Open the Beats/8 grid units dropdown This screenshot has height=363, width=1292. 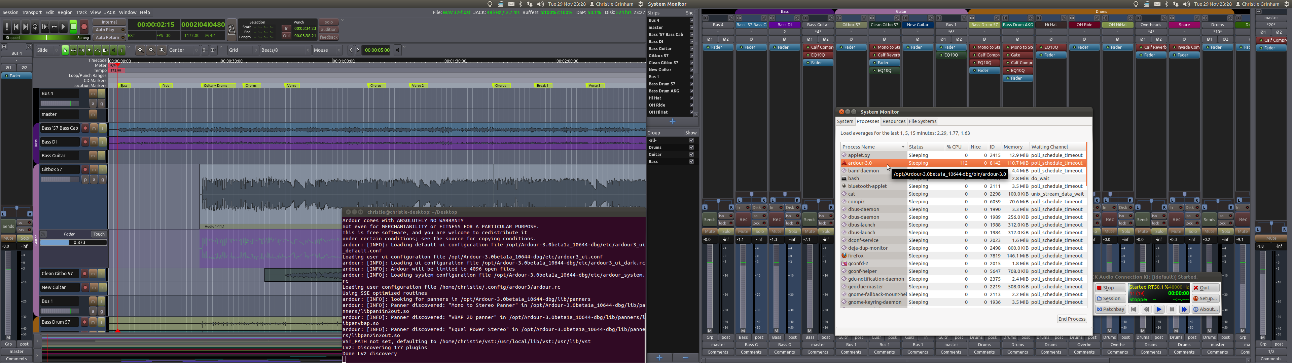pos(285,50)
